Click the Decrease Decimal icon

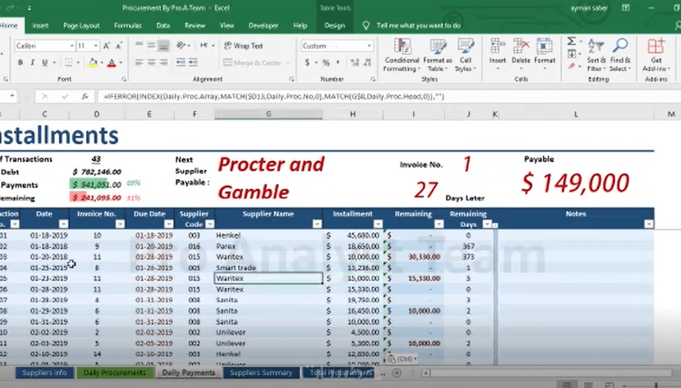pos(367,62)
